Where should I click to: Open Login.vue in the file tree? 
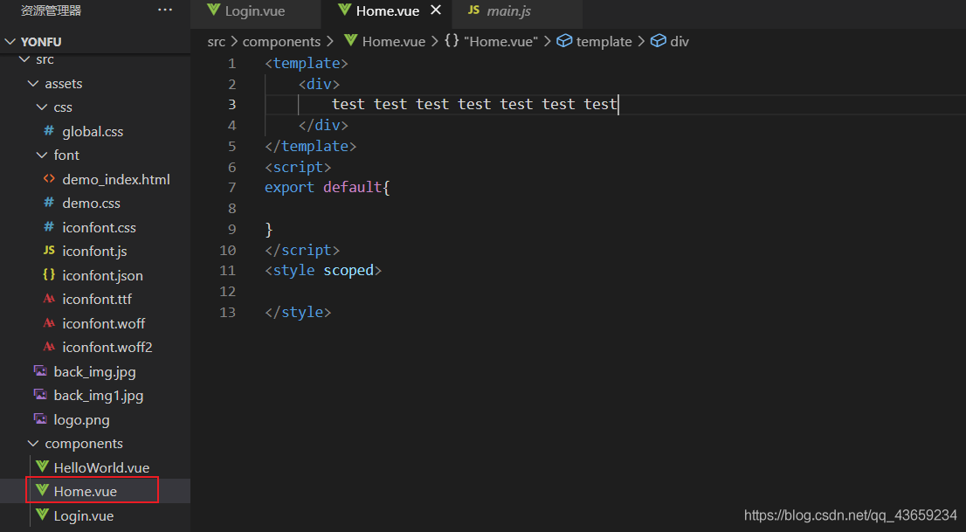(x=84, y=515)
